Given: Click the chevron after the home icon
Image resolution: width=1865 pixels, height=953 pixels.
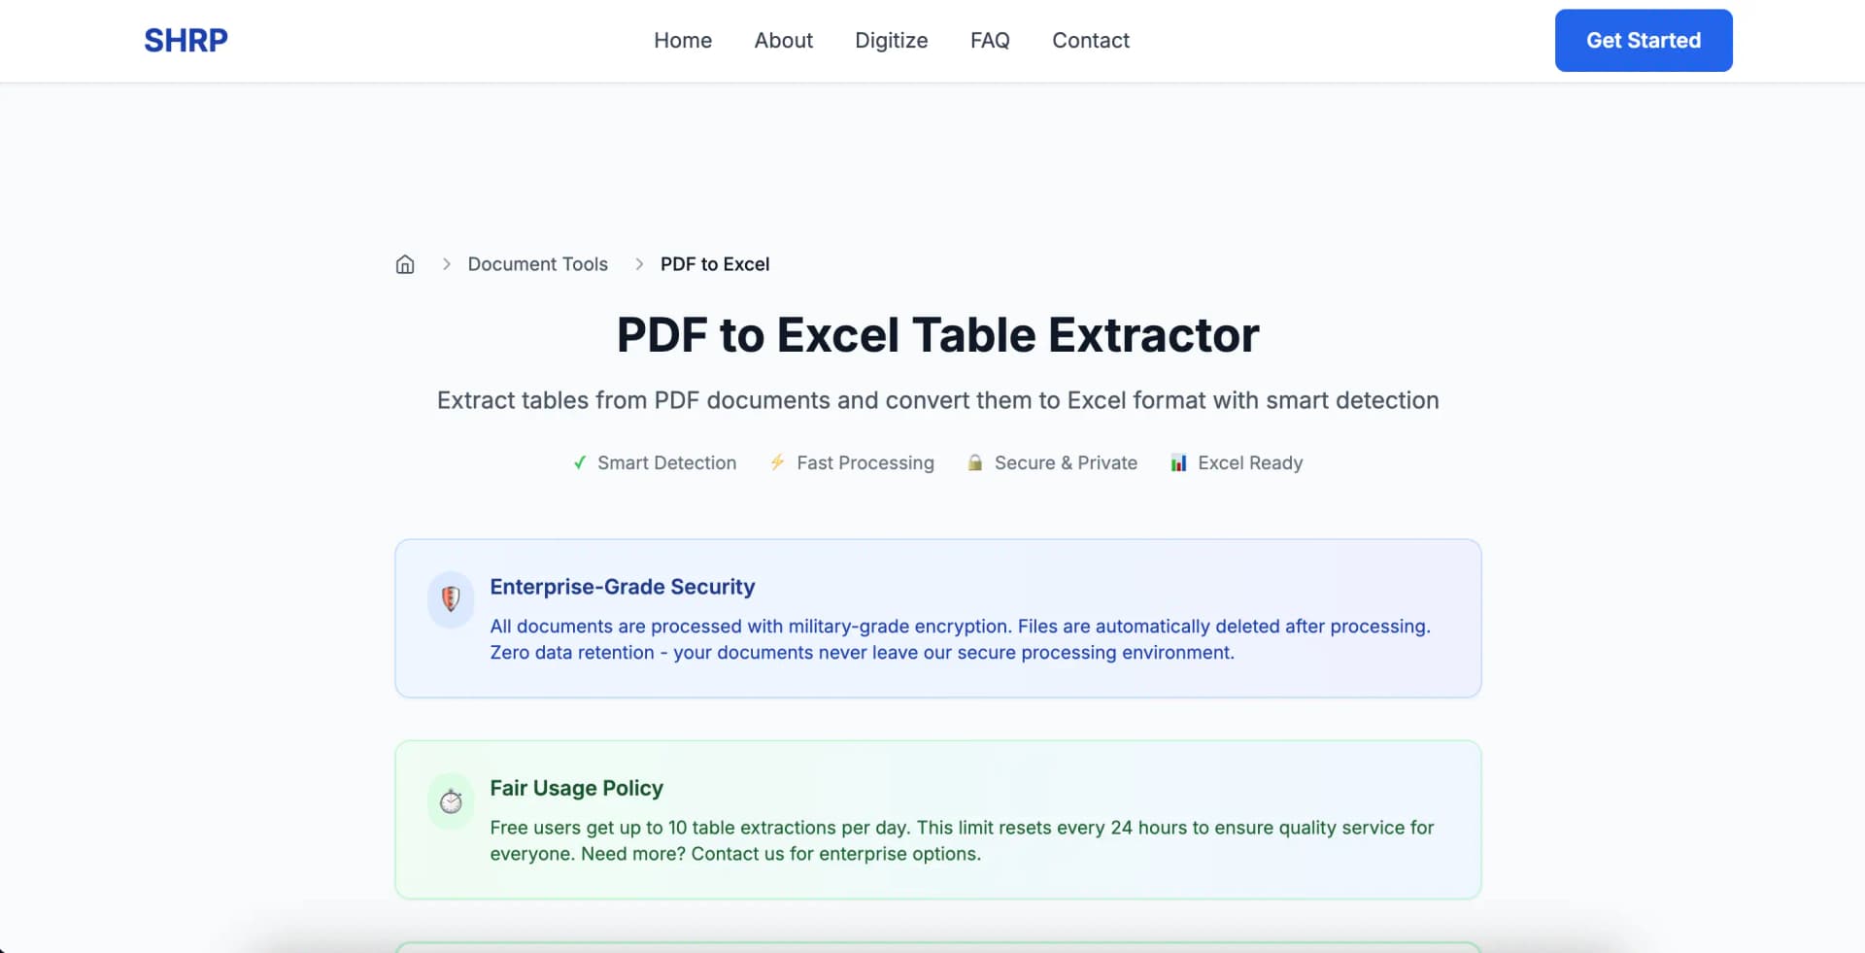Looking at the screenshot, I should 446,263.
